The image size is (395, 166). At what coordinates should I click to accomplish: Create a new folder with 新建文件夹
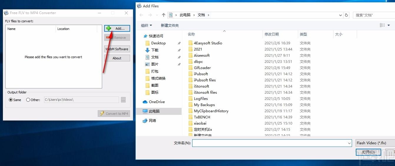pyautogui.click(x=170, y=26)
